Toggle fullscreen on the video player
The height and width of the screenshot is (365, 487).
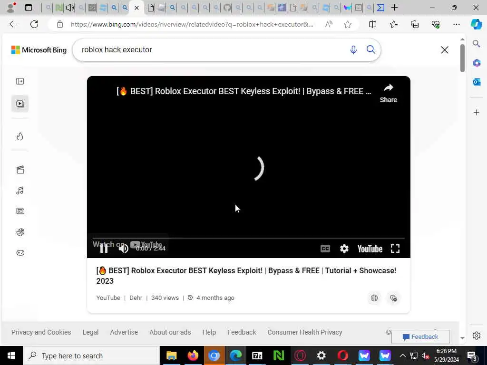395,249
